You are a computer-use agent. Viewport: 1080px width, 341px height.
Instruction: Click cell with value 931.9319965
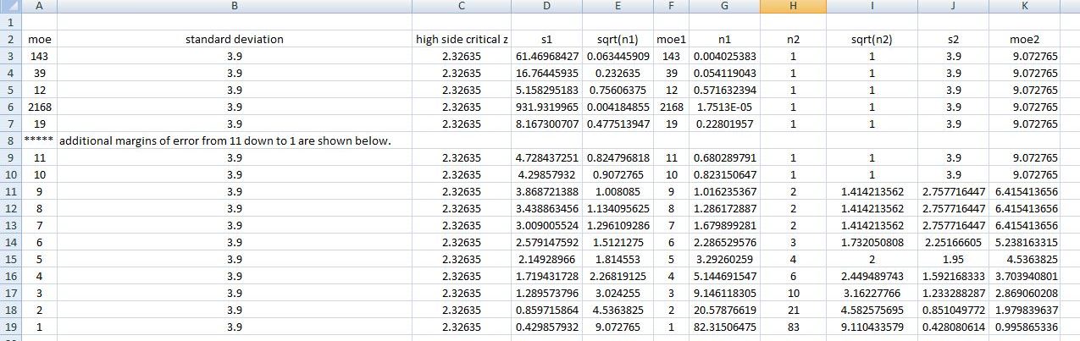546,107
